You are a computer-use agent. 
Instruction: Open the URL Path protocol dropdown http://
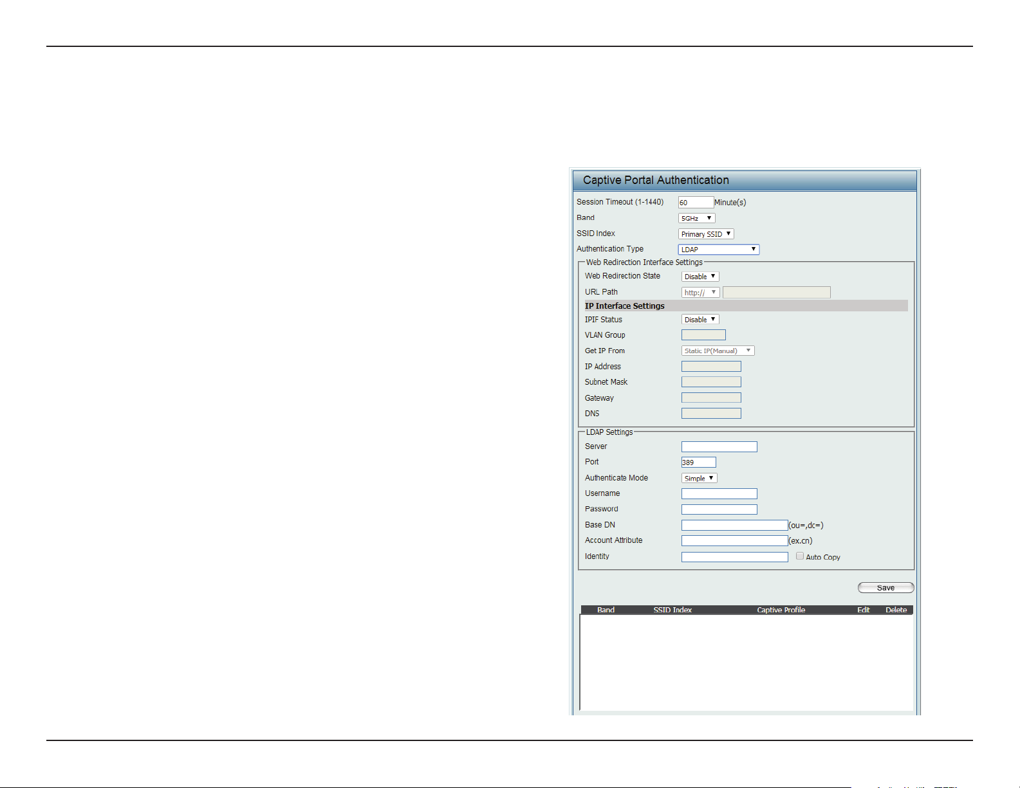[700, 293]
